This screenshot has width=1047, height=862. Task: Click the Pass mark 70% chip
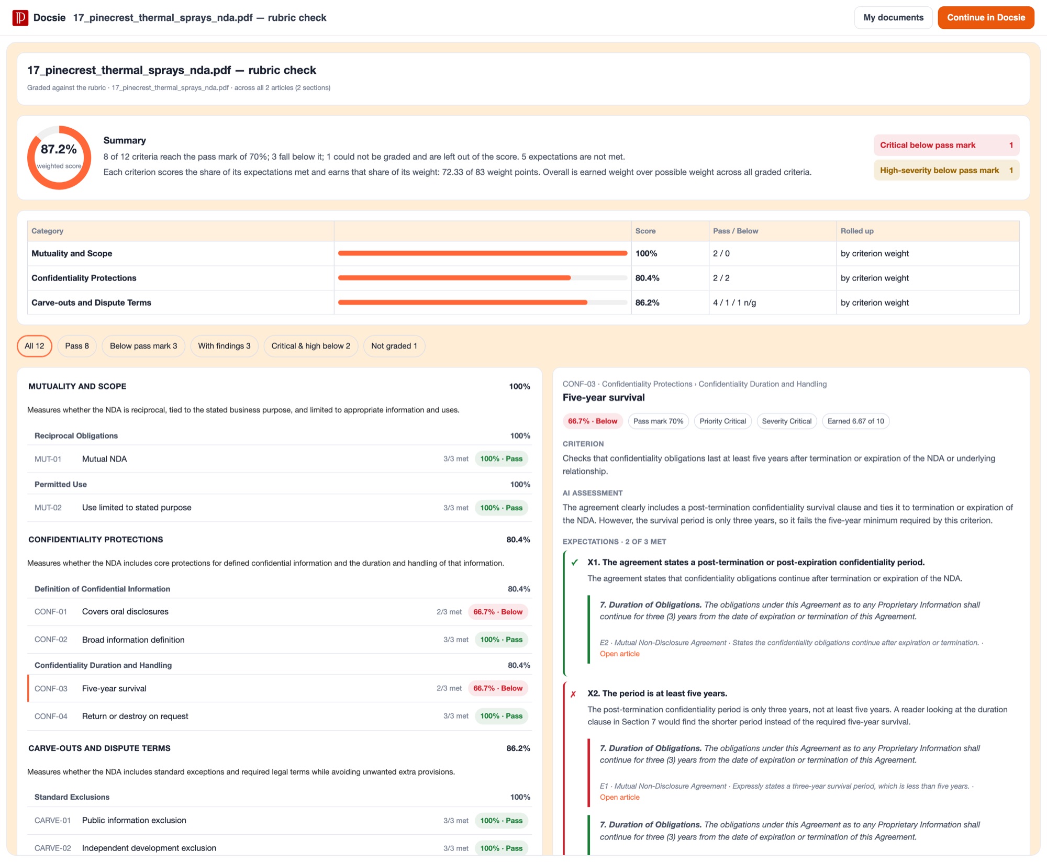click(658, 421)
